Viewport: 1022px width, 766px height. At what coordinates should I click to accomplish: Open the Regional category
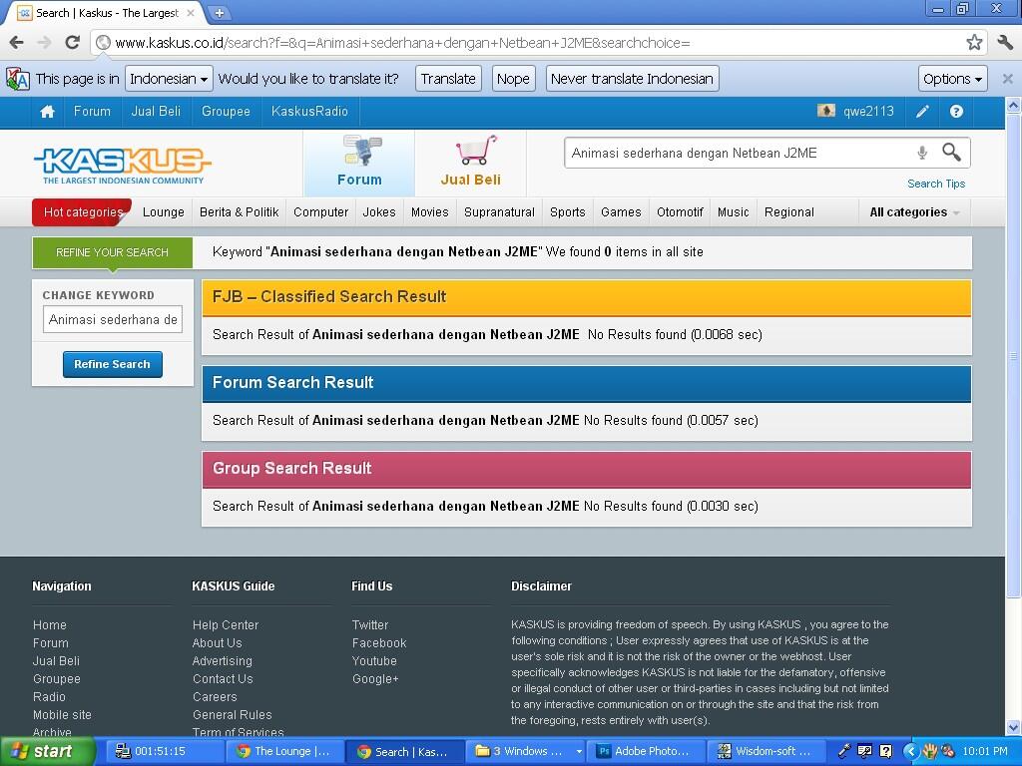tap(788, 212)
